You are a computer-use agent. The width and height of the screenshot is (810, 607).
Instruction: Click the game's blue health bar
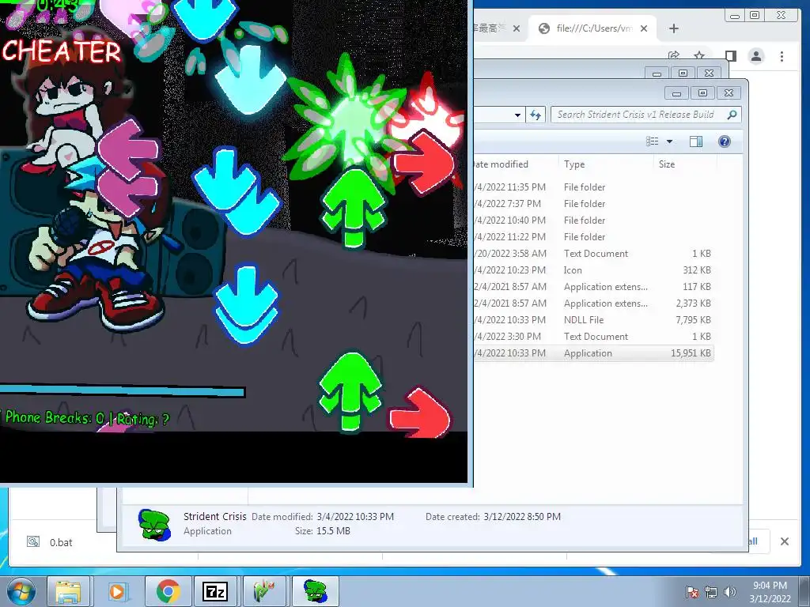point(122,391)
